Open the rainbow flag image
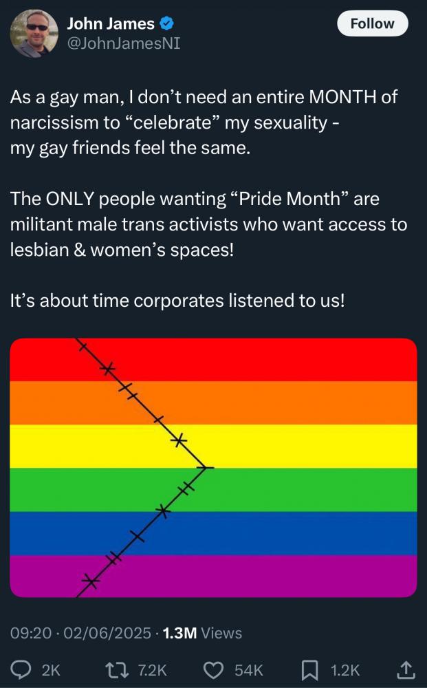Screen dimensions: 427x688 click(213, 467)
